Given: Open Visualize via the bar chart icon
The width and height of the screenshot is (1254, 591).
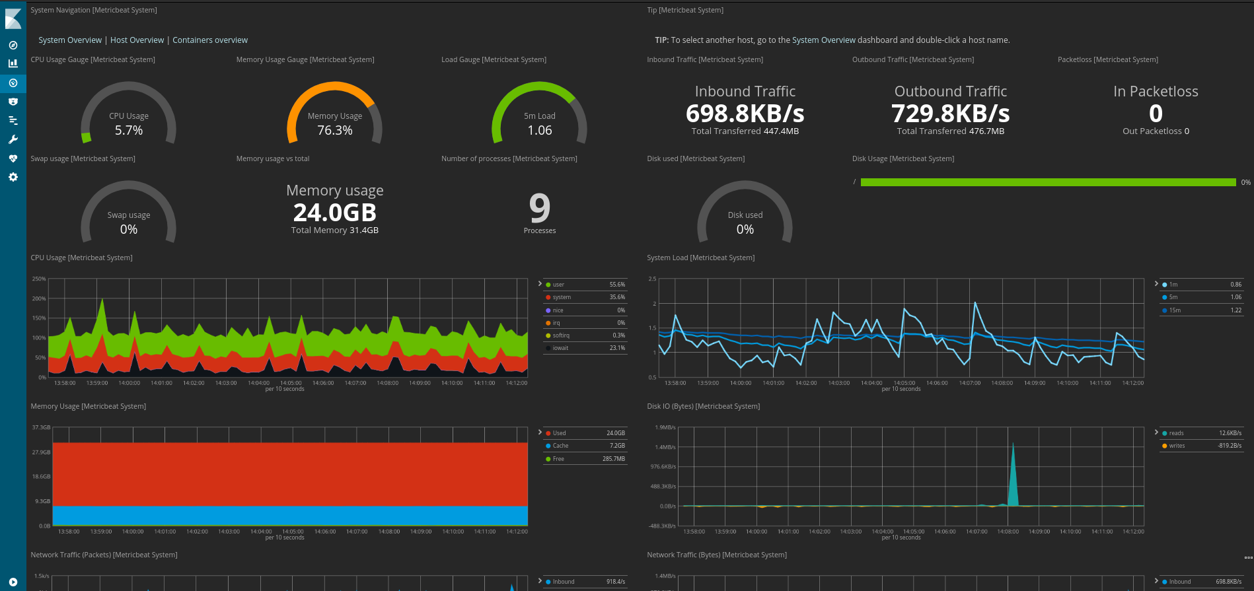Looking at the screenshot, I should 13,64.
